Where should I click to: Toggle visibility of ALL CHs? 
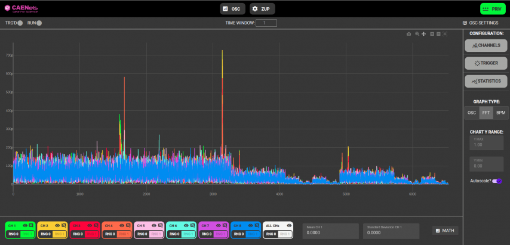289,225
